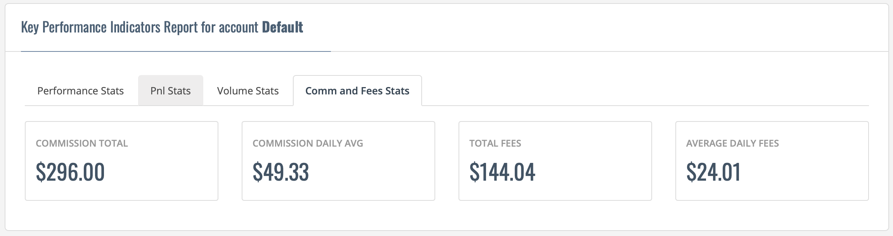Click the bold Default account name
The height and width of the screenshot is (236, 893).
point(283,27)
